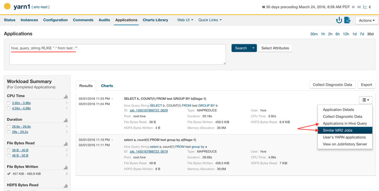Viewport: 379px width, 191px height.
Task: Set time range to 30m
Action: pyautogui.click(x=314, y=34)
